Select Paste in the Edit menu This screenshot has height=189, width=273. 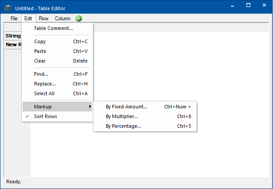tap(57, 51)
